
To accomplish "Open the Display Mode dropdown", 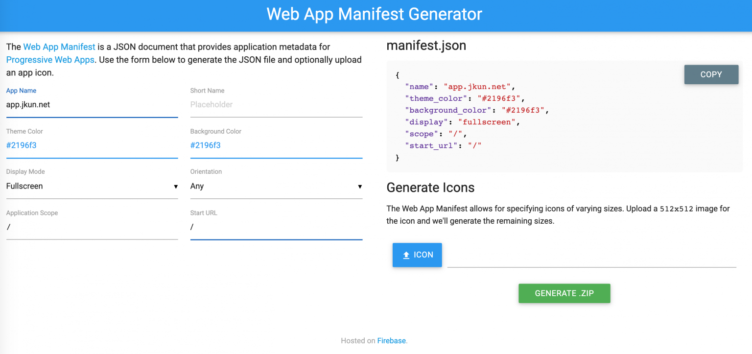I will click(92, 186).
